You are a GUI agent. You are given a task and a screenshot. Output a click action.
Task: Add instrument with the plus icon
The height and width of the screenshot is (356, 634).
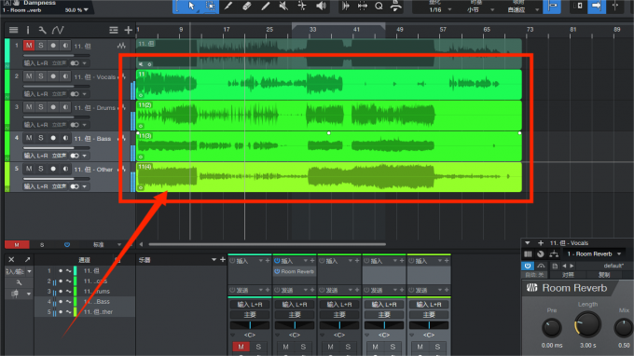click(x=223, y=259)
